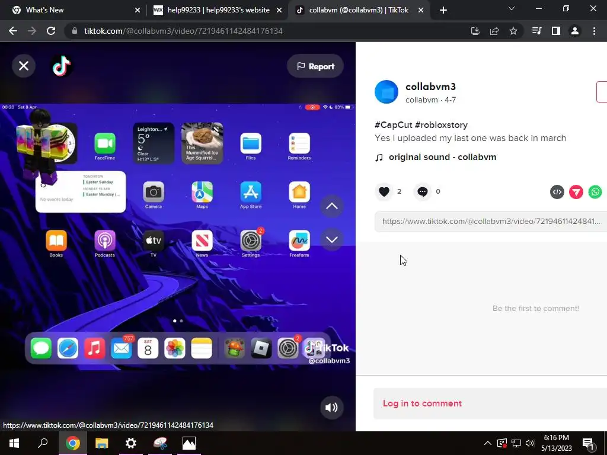The height and width of the screenshot is (455, 607).
Task: Share via red send-to-friends icon
Action: click(x=576, y=192)
